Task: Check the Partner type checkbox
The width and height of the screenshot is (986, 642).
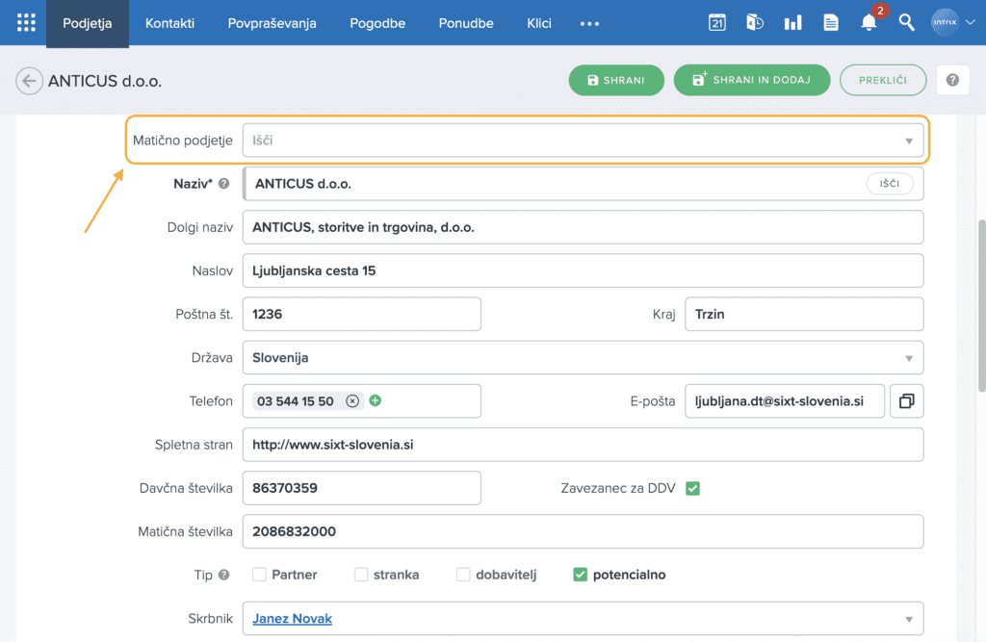Action: [x=259, y=575]
